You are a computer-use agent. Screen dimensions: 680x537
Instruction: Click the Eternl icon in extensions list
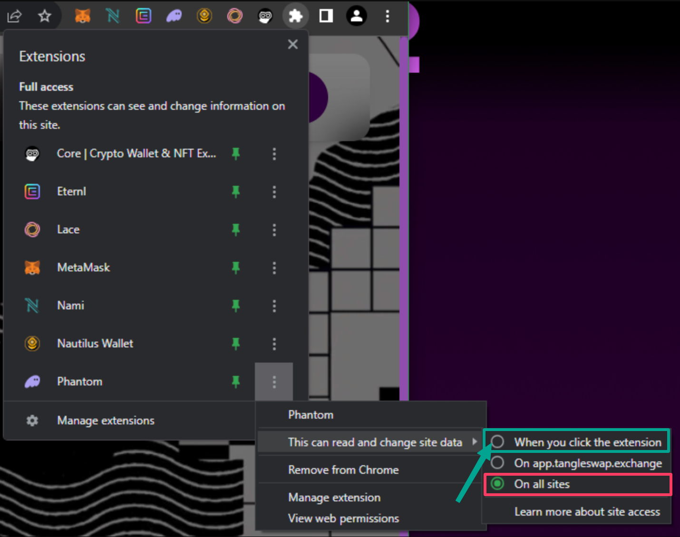(x=32, y=192)
